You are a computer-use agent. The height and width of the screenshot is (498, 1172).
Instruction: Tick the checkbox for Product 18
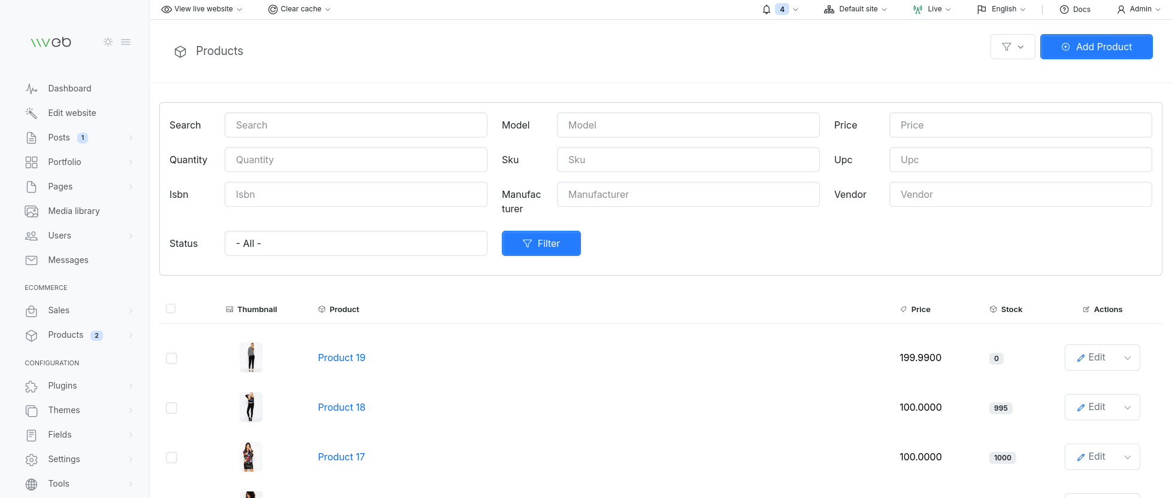click(171, 408)
